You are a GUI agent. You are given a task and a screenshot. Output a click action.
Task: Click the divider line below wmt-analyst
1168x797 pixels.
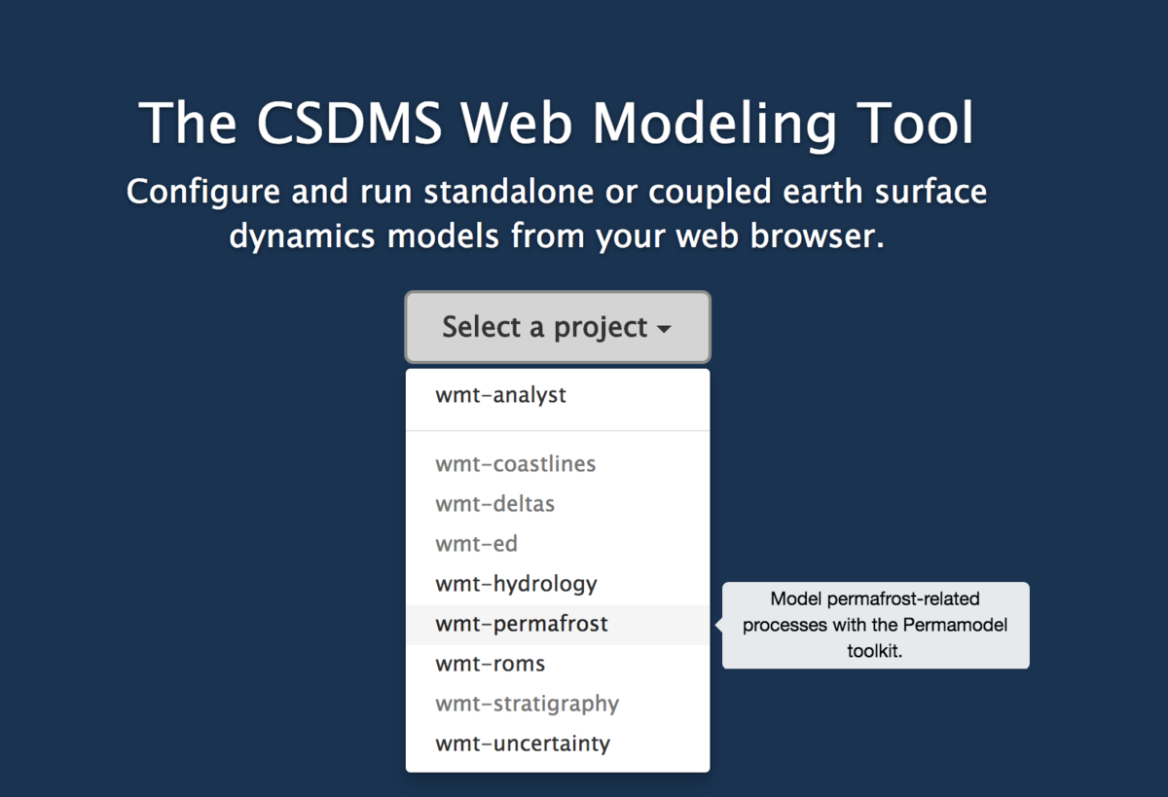click(558, 430)
